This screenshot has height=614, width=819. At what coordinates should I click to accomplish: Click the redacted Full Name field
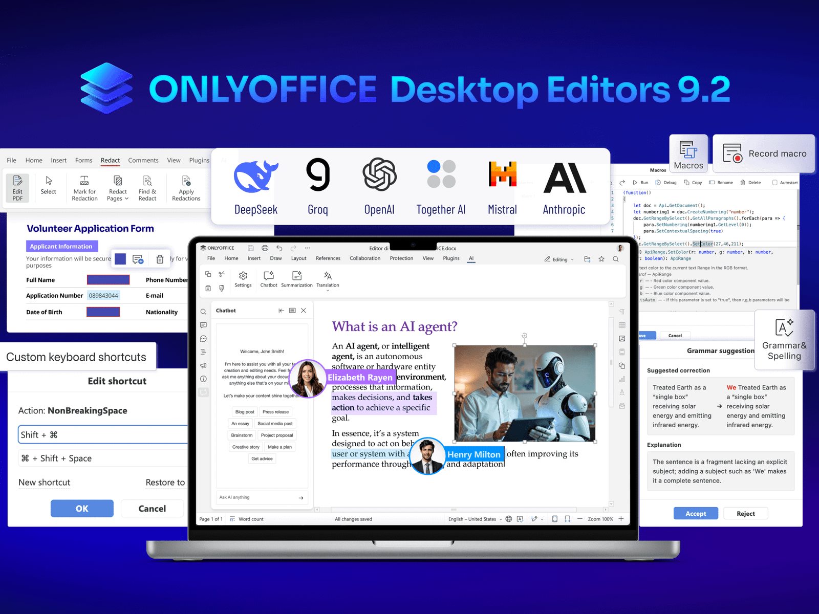[x=108, y=280]
